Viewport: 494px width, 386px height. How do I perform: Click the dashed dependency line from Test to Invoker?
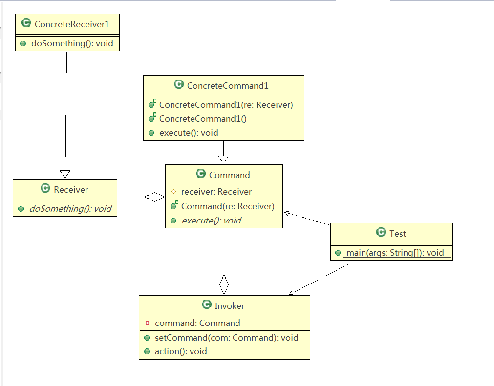(322, 278)
